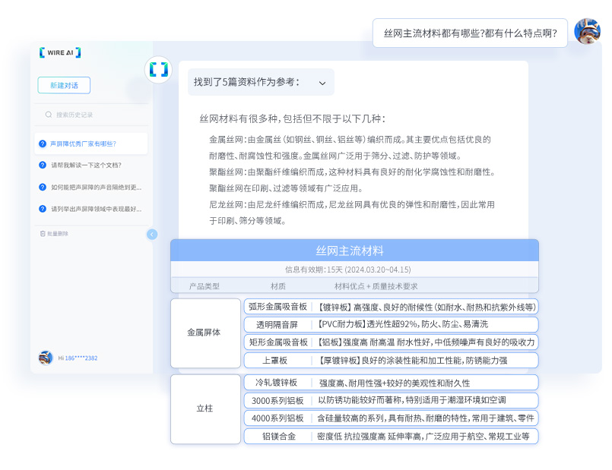This screenshot has width=612, height=470.
Task: Click the search magnifier icon in sidebar
Action: point(49,115)
